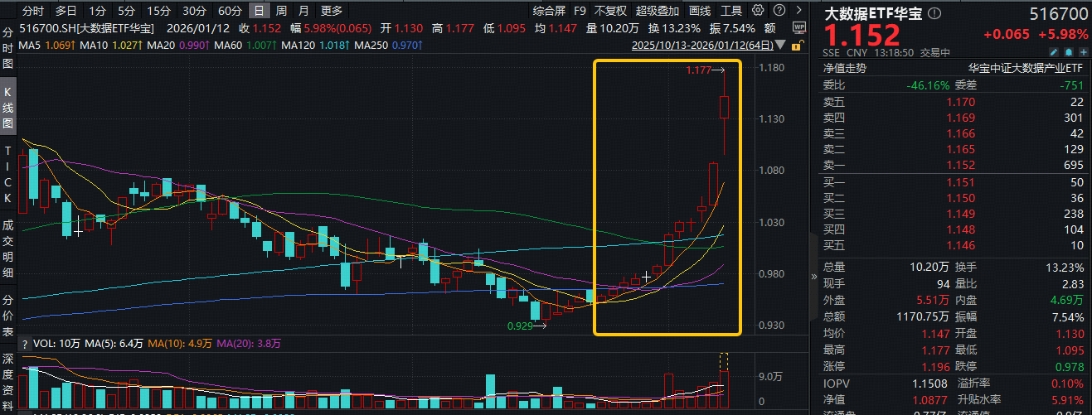Open VOL indicator help question mark
This screenshot has width=1092, height=415.
25,344
